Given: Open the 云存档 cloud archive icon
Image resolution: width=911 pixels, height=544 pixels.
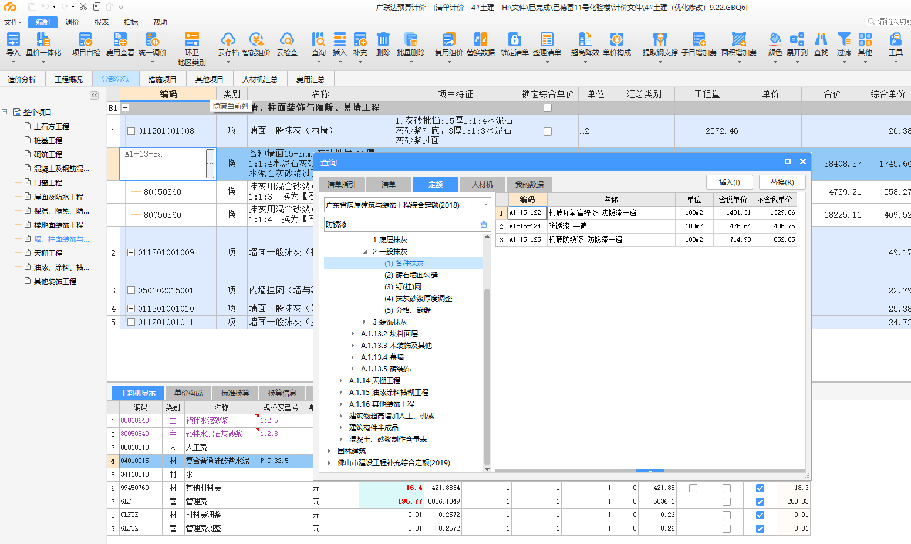Looking at the screenshot, I should (x=228, y=40).
